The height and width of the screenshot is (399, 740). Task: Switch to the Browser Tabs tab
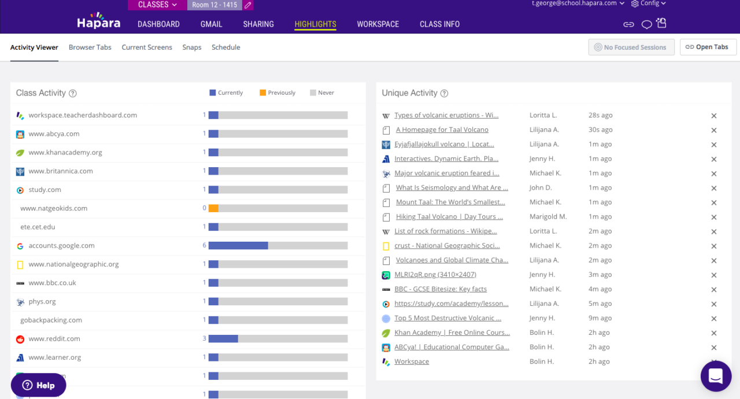tap(90, 47)
